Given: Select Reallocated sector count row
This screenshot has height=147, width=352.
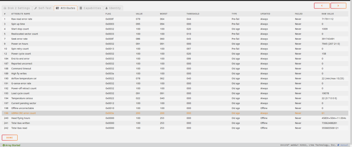Looking at the screenshot, I should 176,34.
